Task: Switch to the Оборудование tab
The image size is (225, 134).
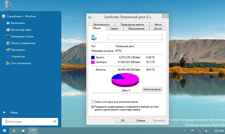Action: pos(136,29)
